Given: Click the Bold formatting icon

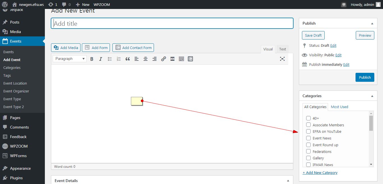Looking at the screenshot, I should (x=92, y=59).
